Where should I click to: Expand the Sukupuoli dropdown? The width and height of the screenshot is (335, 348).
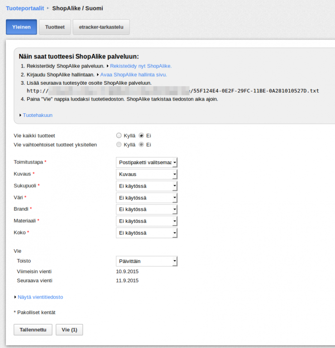click(147, 186)
